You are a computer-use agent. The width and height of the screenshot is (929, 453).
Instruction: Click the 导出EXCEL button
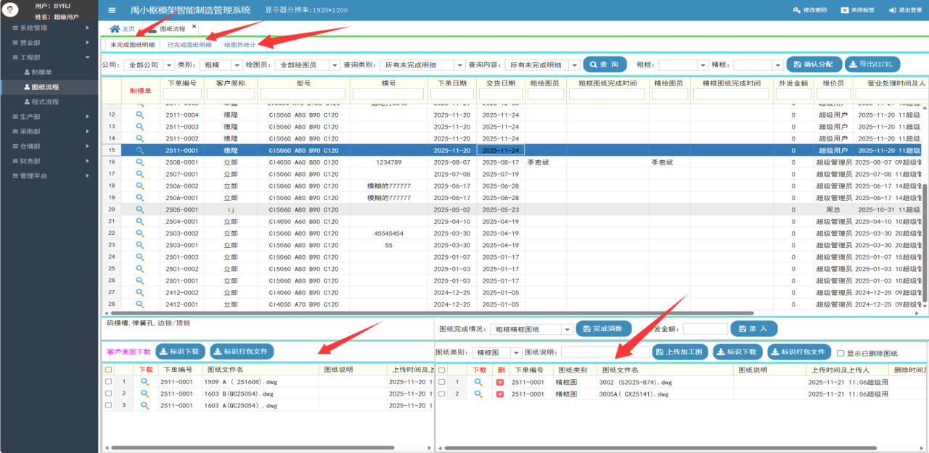872,65
